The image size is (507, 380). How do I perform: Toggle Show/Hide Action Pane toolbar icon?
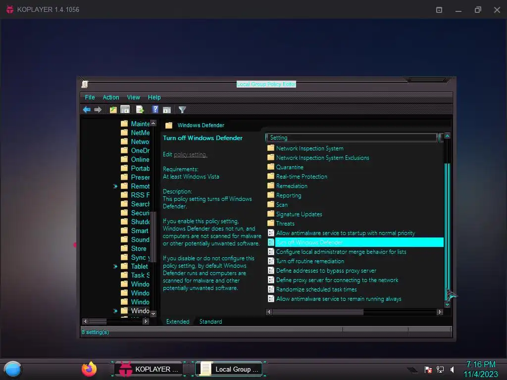tap(167, 110)
